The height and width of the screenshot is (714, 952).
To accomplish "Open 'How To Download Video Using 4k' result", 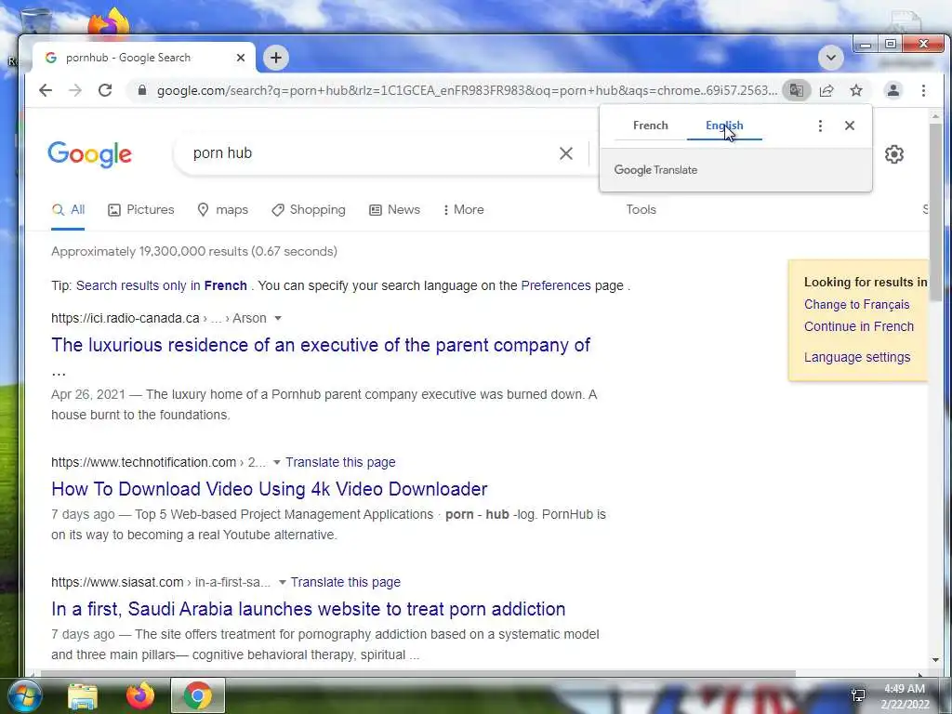I will pos(269,489).
